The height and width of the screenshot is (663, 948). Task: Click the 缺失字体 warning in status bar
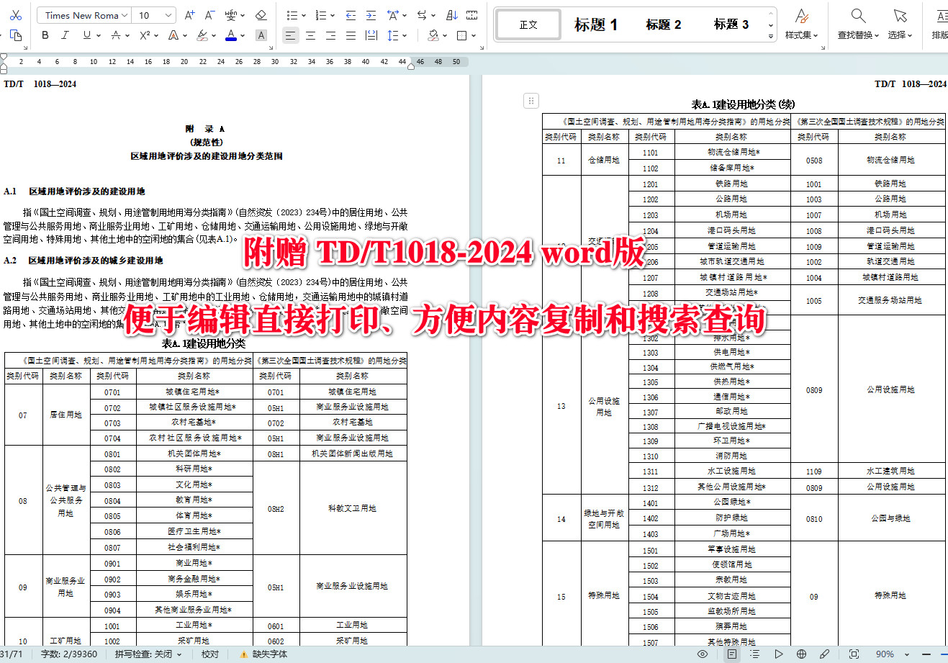pos(263,654)
